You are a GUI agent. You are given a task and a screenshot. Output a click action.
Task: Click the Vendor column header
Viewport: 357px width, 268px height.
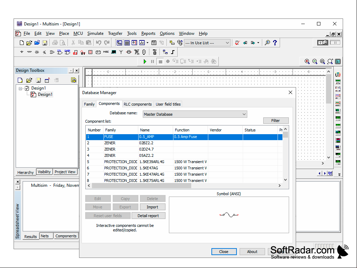click(x=225, y=130)
